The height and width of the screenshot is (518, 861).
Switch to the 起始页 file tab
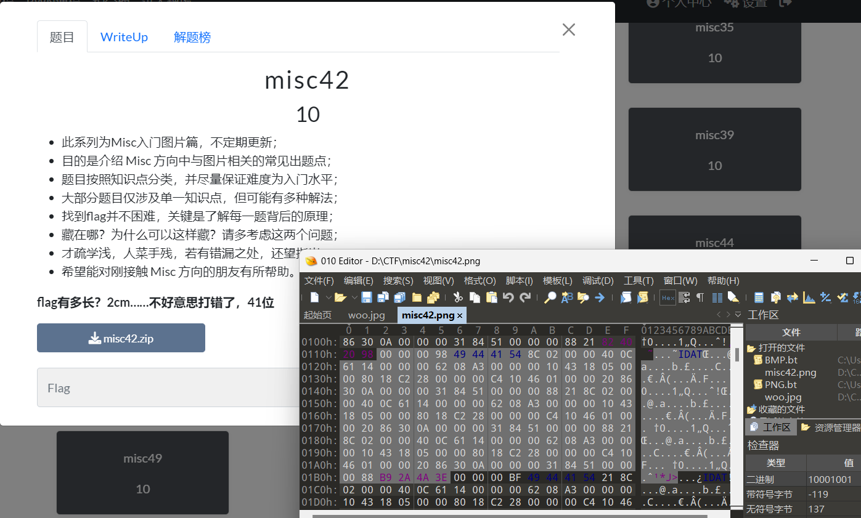click(317, 315)
